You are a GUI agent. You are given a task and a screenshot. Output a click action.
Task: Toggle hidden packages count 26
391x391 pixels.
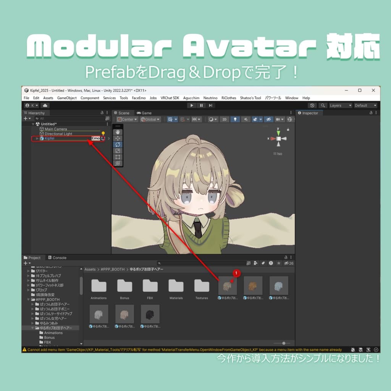pos(289,263)
